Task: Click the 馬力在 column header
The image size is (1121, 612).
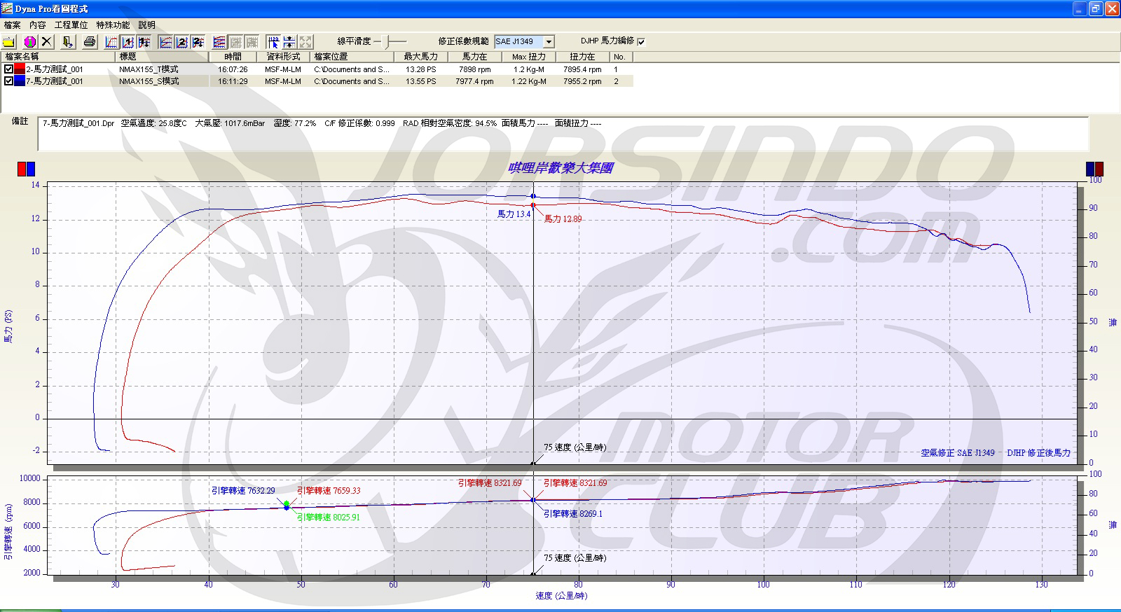Action: (x=475, y=57)
